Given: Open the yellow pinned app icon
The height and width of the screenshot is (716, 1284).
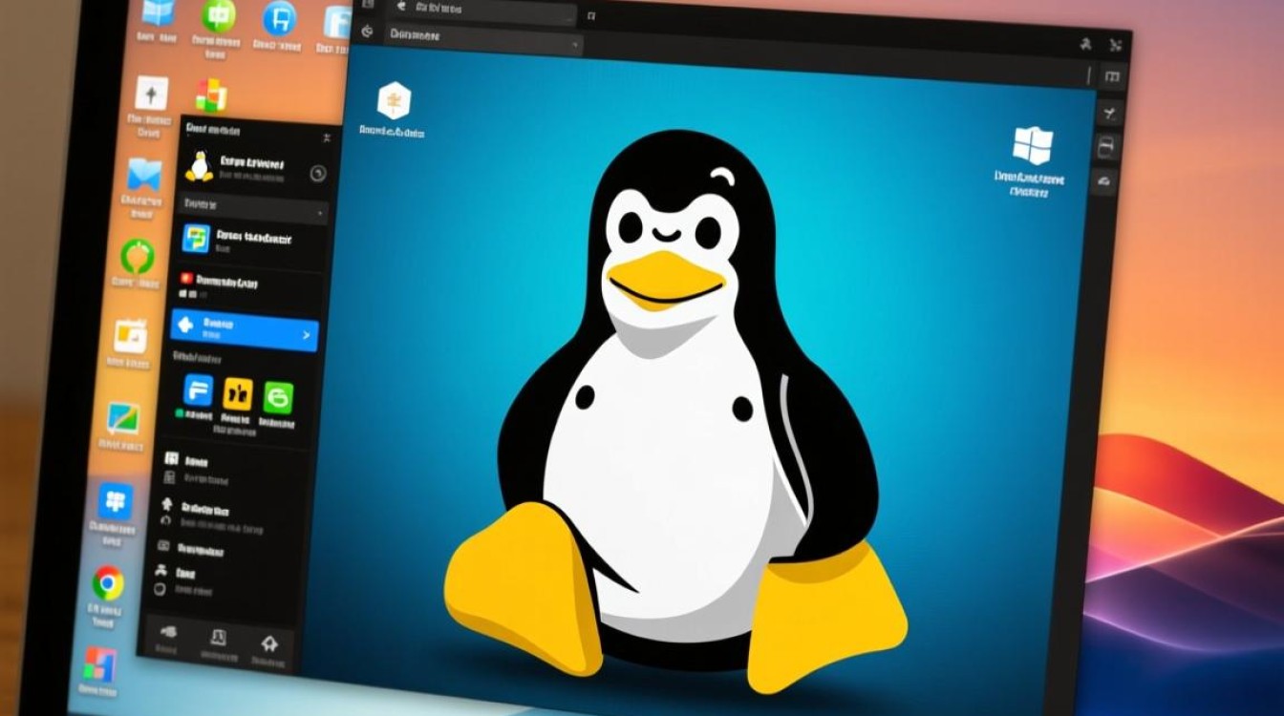Looking at the screenshot, I should [x=237, y=393].
